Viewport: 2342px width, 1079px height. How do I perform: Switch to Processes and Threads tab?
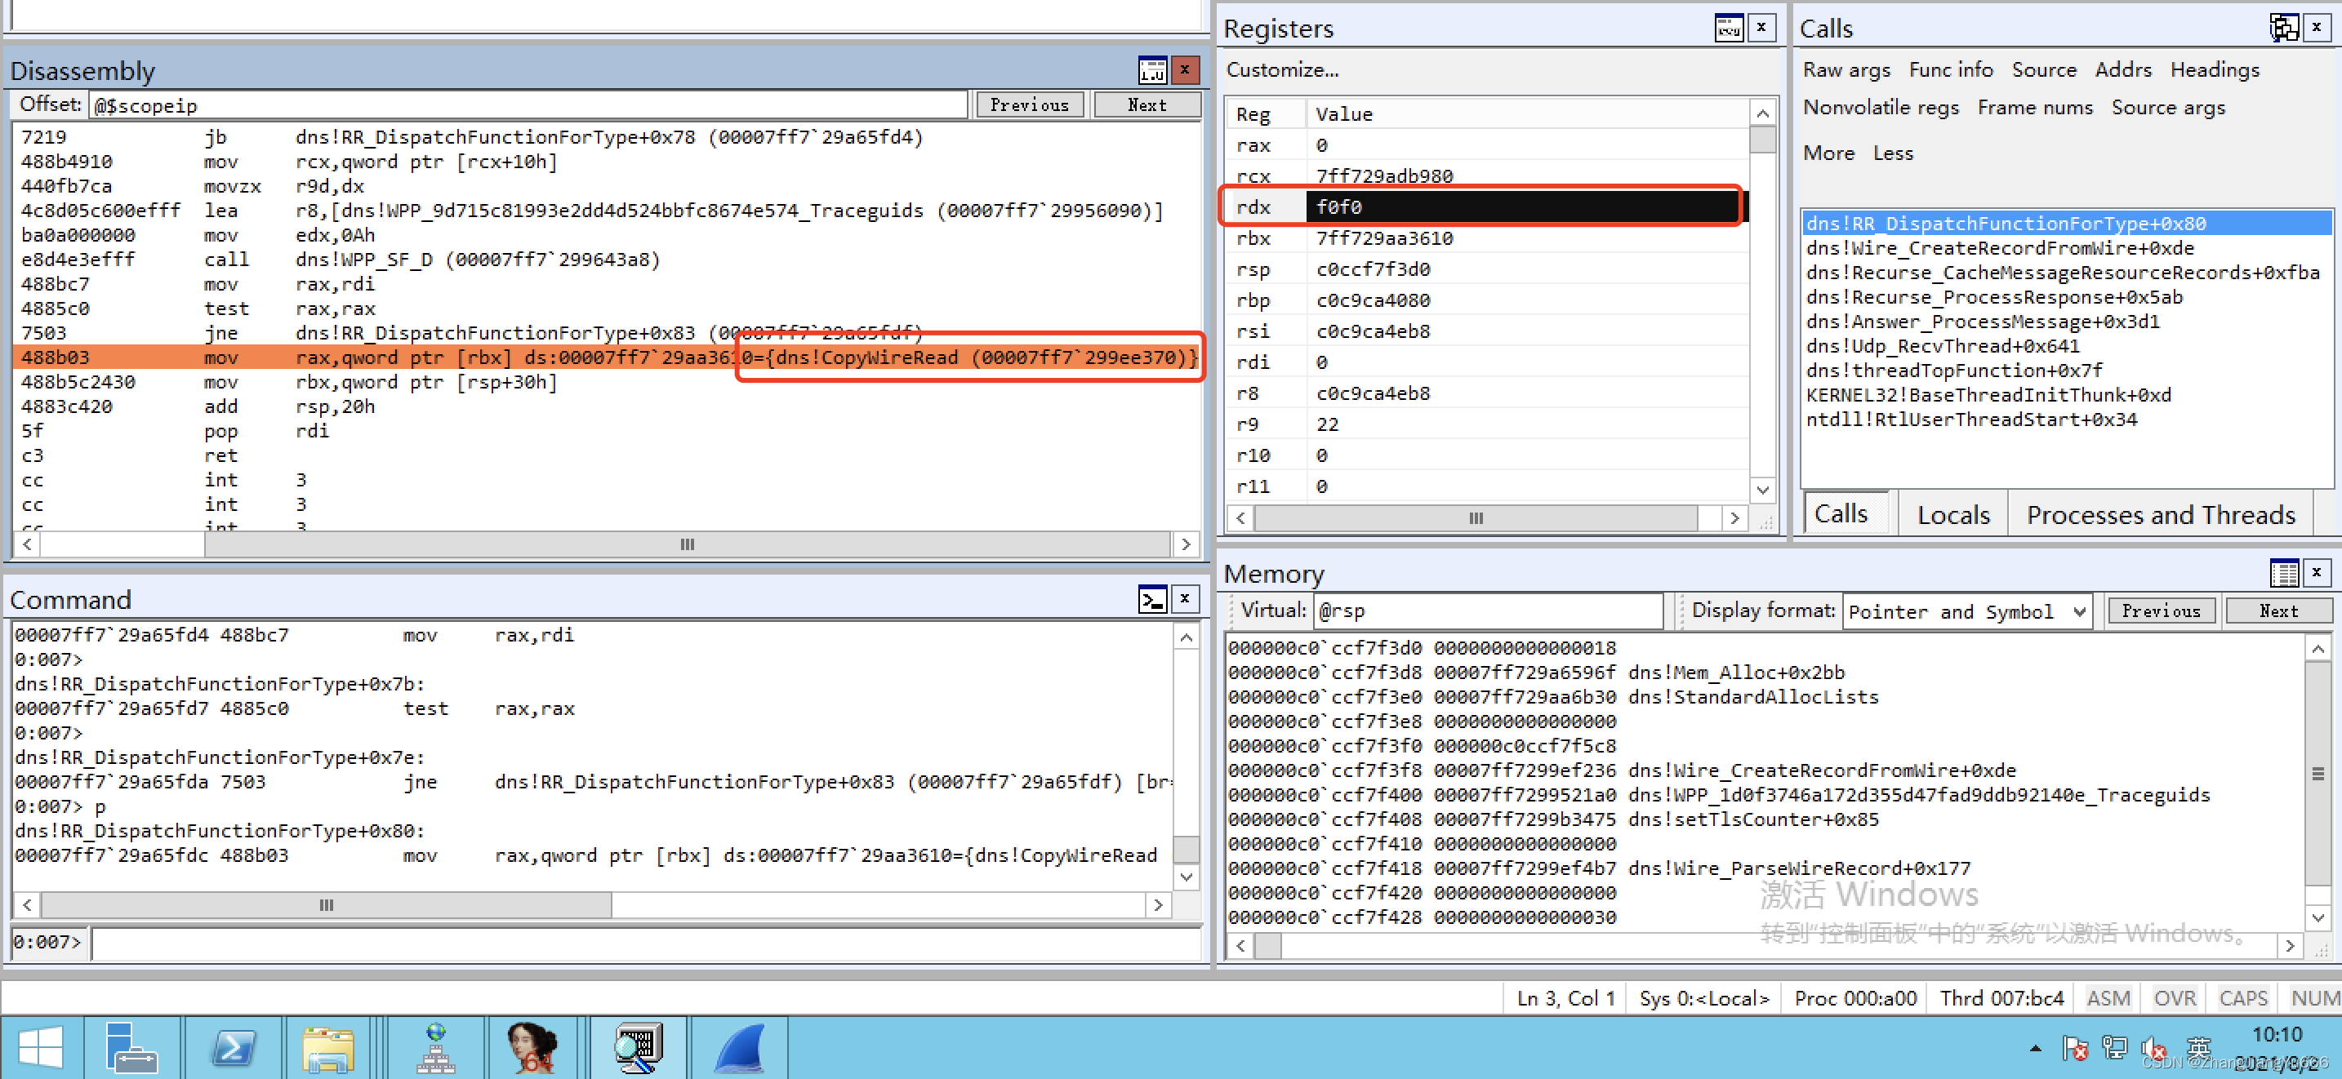coord(2160,514)
